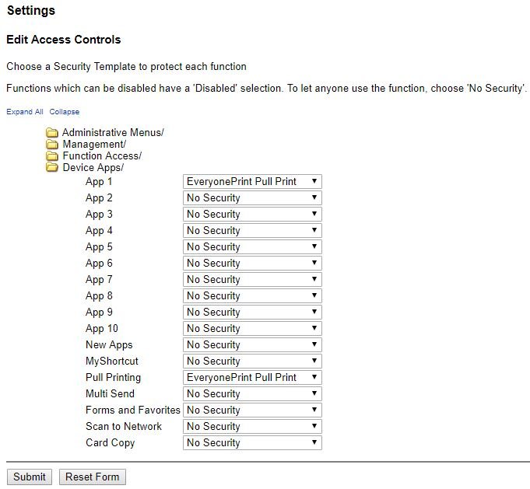The image size is (530, 489).
Task: Click the Collapse link
Action: (65, 112)
